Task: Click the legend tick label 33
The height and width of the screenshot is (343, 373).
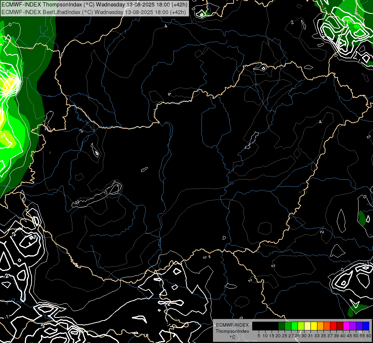Action: point(317,336)
